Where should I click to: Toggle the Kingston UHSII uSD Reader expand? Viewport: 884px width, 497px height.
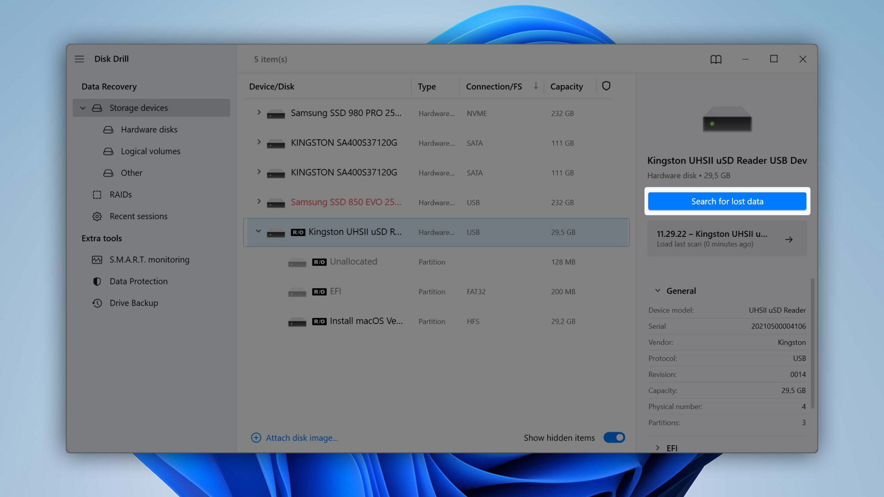258,231
